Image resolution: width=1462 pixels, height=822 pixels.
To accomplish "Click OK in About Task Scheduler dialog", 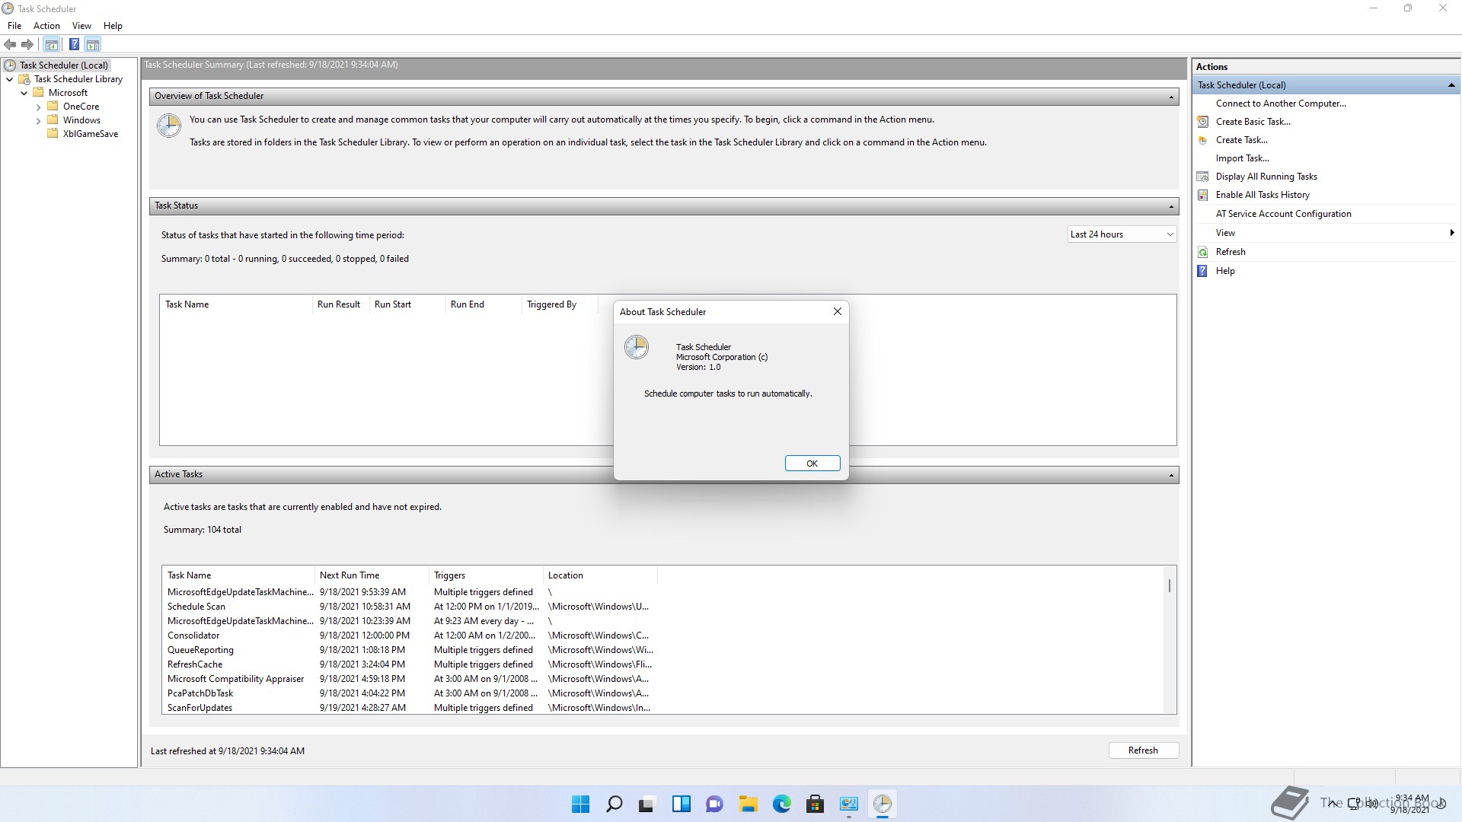I will (812, 464).
